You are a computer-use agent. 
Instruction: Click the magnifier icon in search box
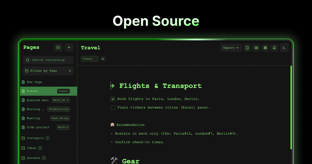[x=28, y=60]
